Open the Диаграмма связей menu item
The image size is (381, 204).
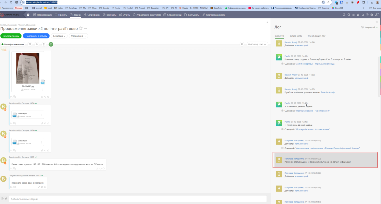214,15
